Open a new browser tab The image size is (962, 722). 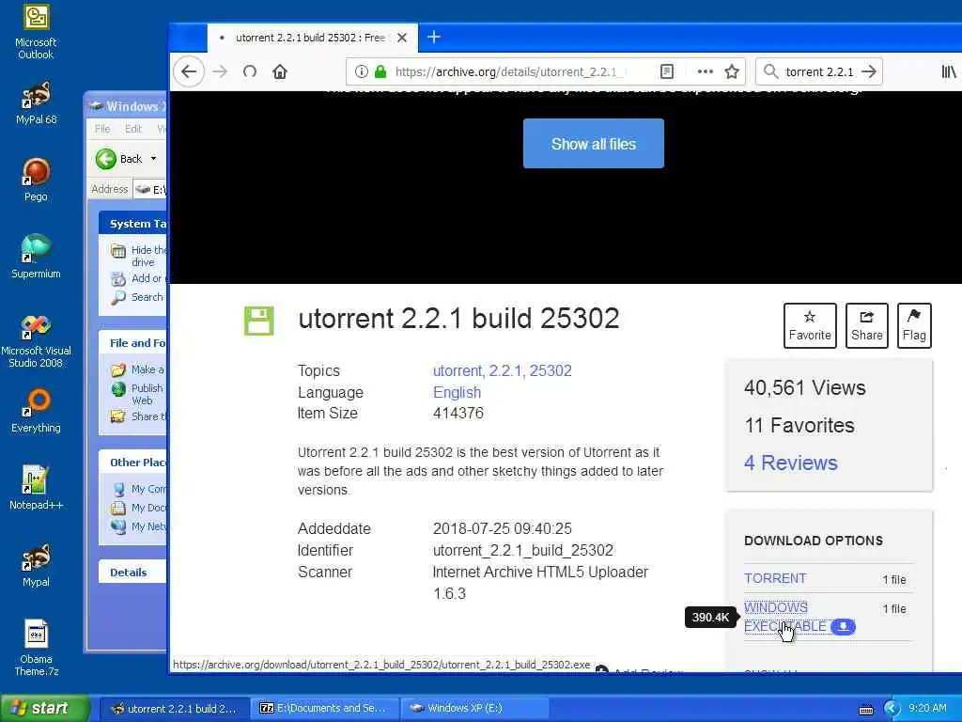pos(434,37)
